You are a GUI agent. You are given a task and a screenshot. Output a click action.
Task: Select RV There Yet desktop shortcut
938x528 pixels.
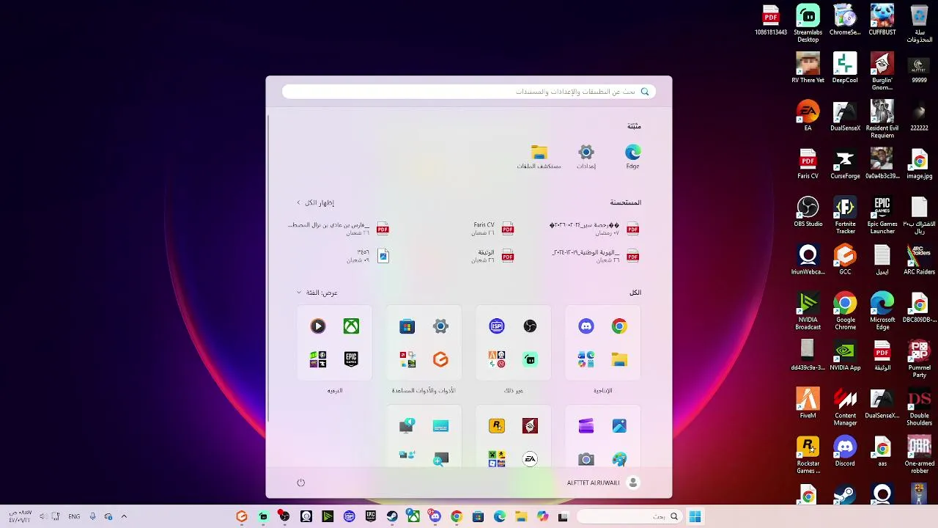point(808,67)
